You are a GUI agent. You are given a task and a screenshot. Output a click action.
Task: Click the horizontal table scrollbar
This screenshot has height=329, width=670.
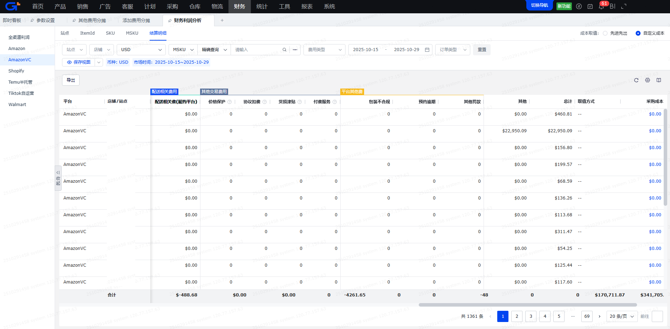527,305
